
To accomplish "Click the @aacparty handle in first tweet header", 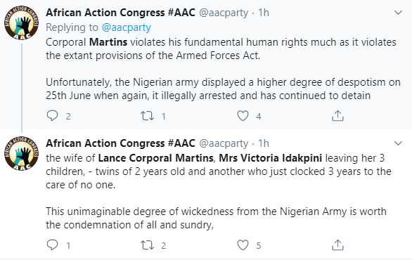I will tap(224, 13).
